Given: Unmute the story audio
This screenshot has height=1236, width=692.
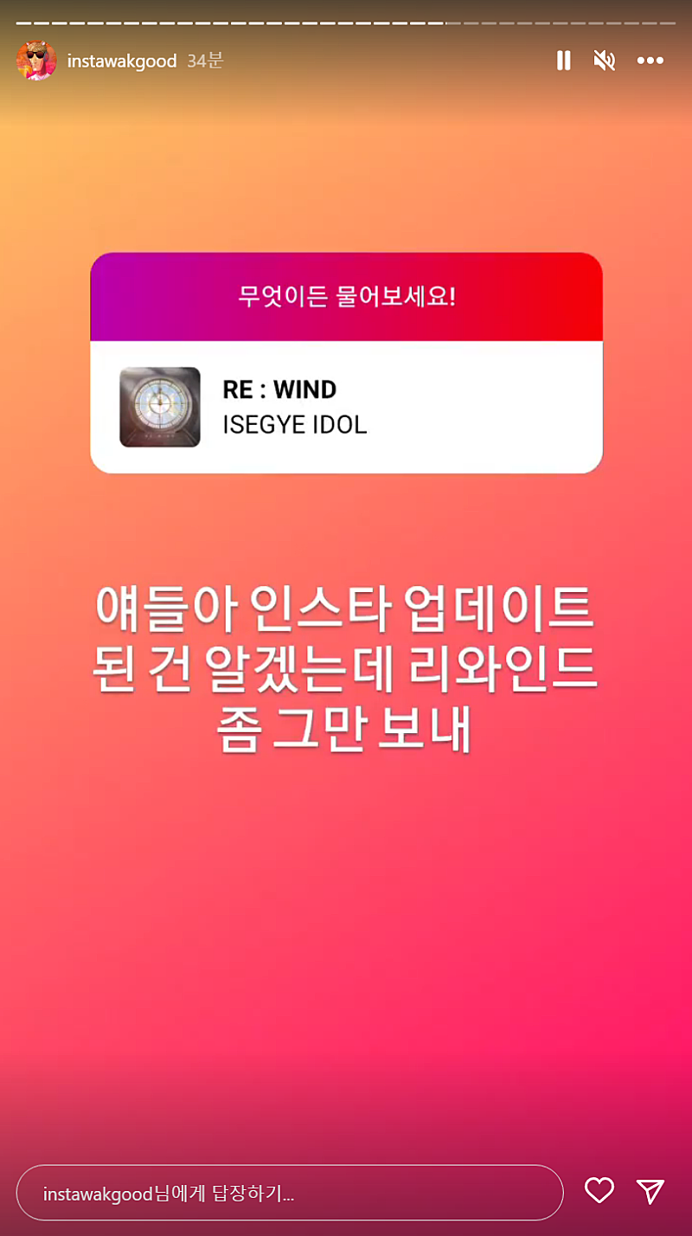Looking at the screenshot, I should point(605,61).
